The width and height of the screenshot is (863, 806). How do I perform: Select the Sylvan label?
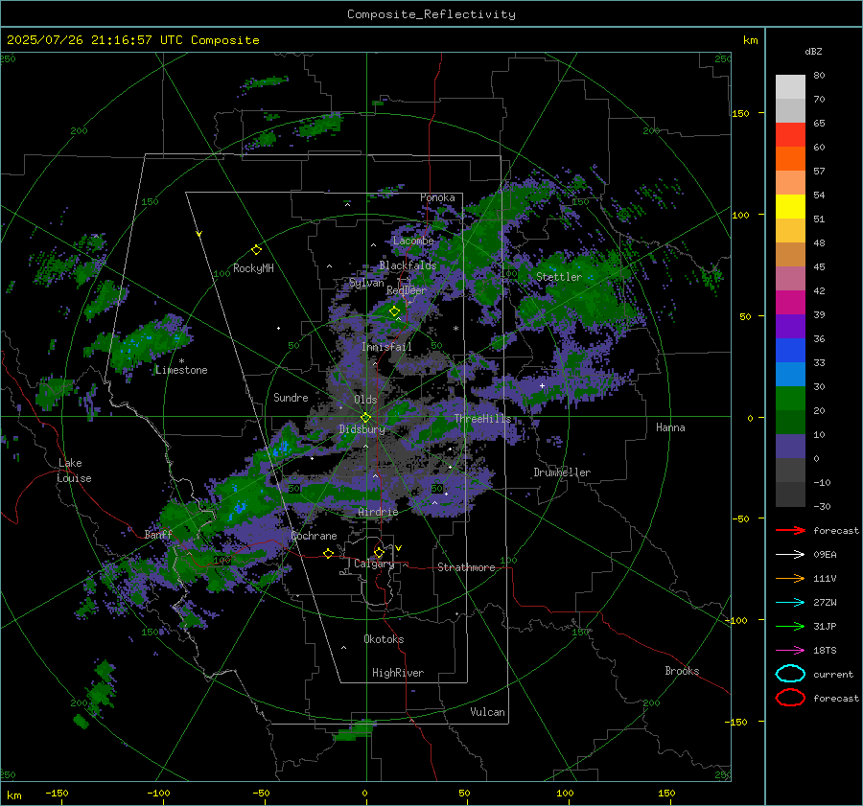pos(366,283)
